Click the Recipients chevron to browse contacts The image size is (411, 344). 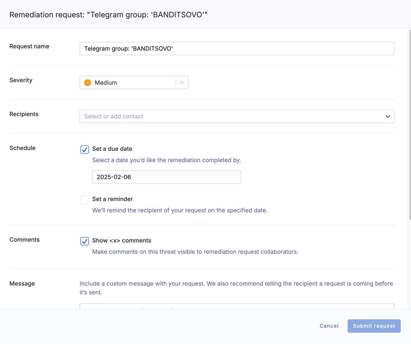pyautogui.click(x=387, y=116)
